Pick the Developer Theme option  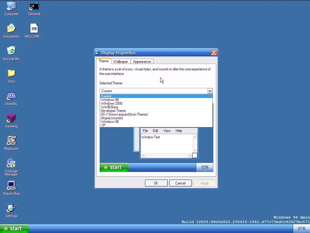tap(156, 111)
